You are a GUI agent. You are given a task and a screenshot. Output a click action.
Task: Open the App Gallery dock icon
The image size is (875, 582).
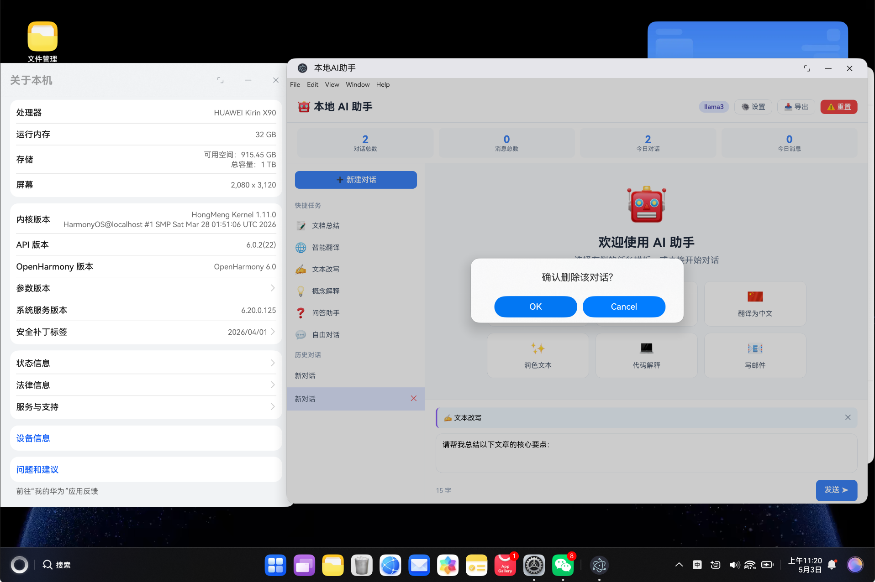505,566
